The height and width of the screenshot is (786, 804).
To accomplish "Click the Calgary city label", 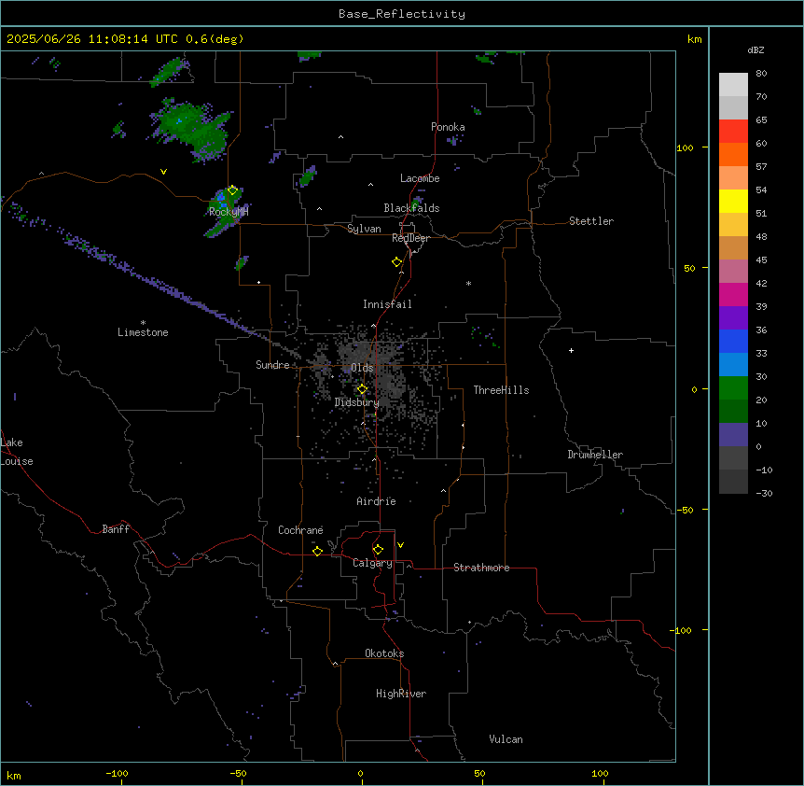I will [x=372, y=563].
